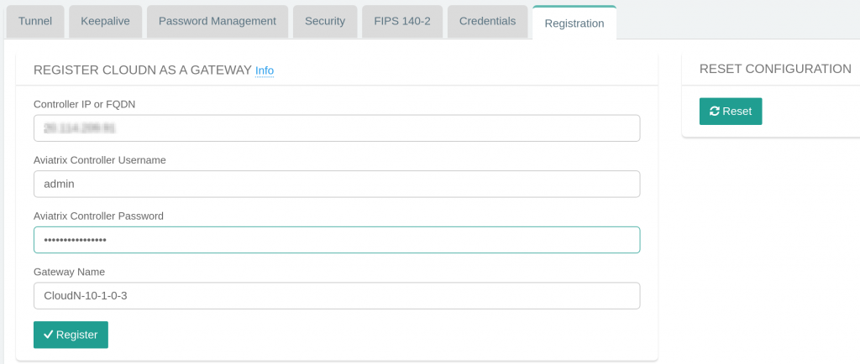
Task: Click the 'Controller IP or FQDN' label
Action: (x=85, y=105)
